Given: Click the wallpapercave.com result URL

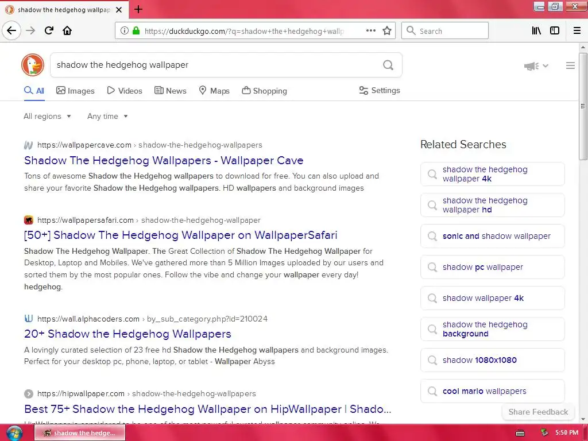Looking at the screenshot, I should point(150,145).
